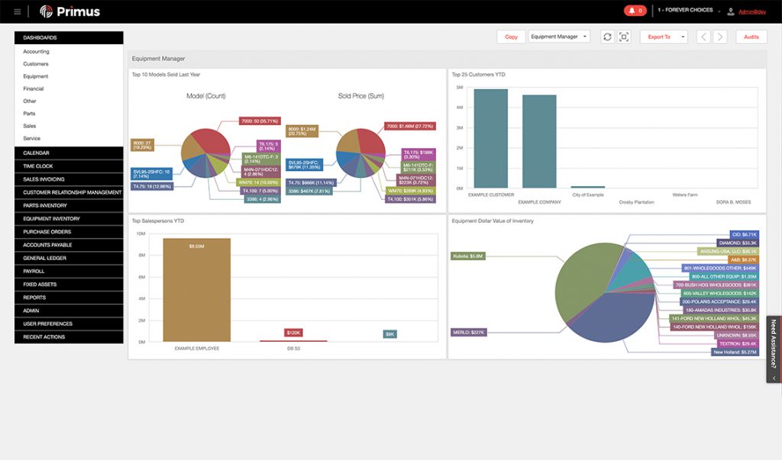Image resolution: width=782 pixels, height=460 pixels.
Task: Open notifications bell badge
Action: [635, 11]
